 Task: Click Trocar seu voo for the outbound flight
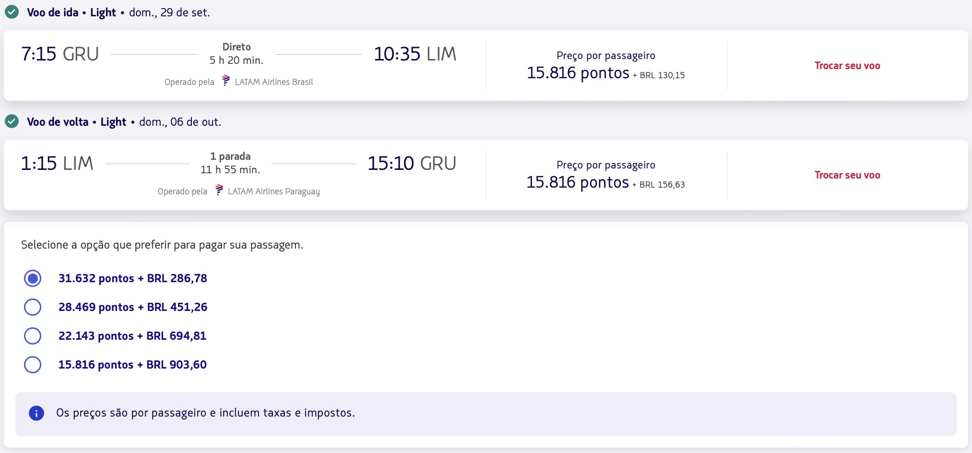click(847, 66)
